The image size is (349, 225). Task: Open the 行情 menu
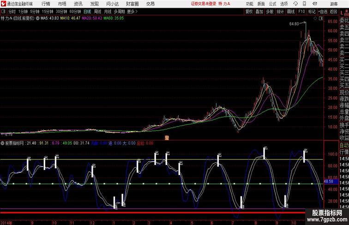(46, 4)
